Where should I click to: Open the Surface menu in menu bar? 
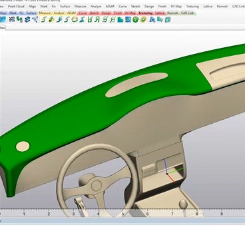click(65, 6)
